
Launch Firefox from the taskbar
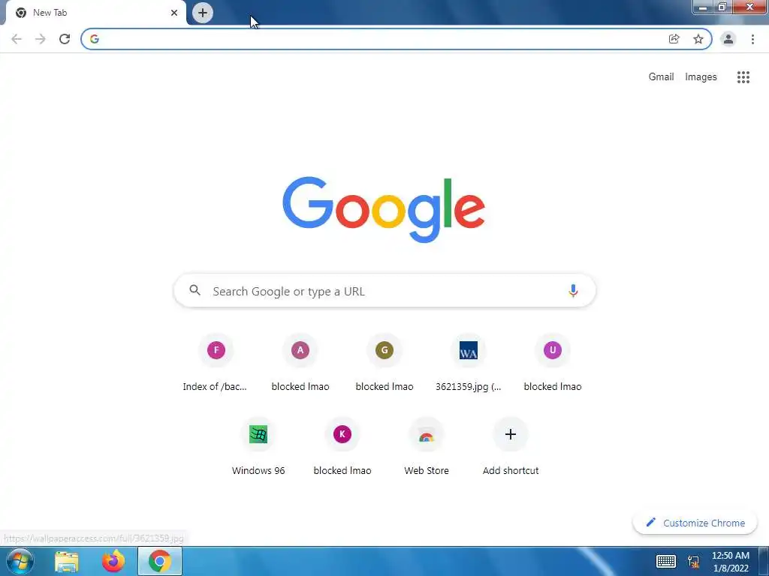click(x=113, y=561)
